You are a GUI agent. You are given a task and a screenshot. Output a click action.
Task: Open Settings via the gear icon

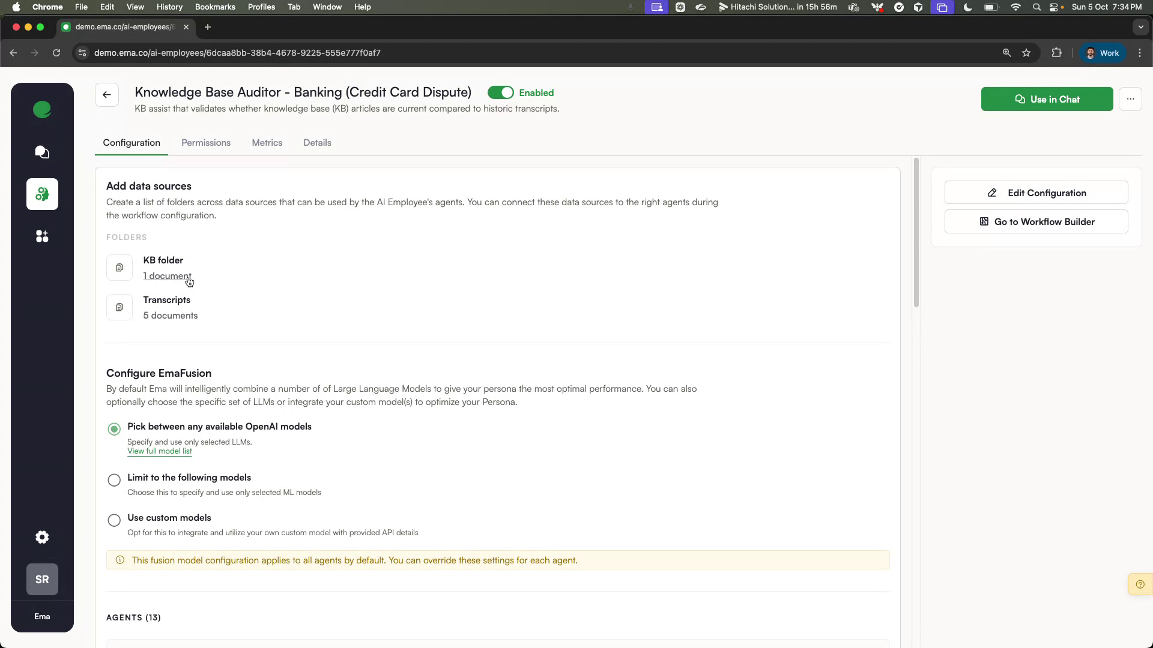(42, 537)
